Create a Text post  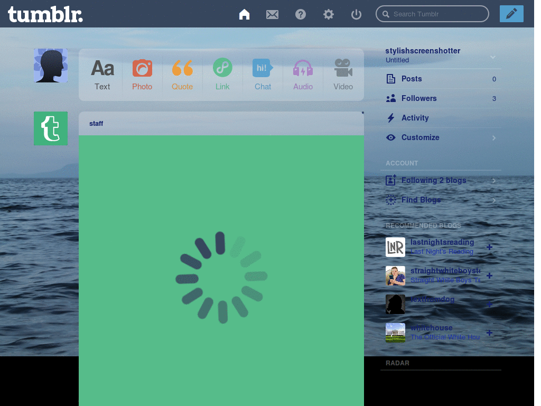tap(102, 75)
